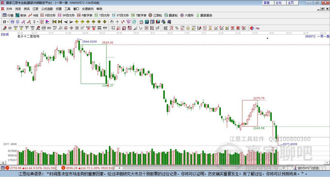The image size is (330, 177).
Task: Click the 沪 index indicator in status bar
Action: point(7,168)
